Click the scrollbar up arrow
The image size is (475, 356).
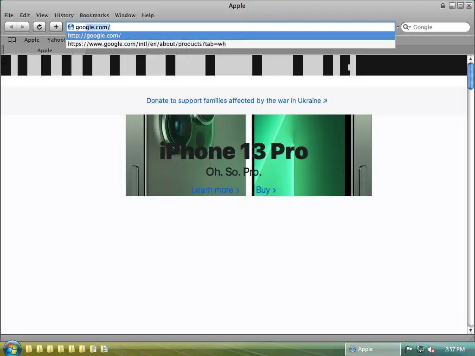coord(470,58)
